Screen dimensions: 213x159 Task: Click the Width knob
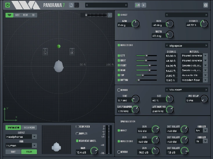click(170, 34)
